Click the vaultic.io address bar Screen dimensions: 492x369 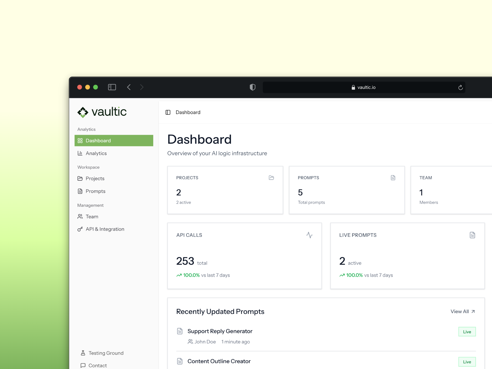pos(364,87)
